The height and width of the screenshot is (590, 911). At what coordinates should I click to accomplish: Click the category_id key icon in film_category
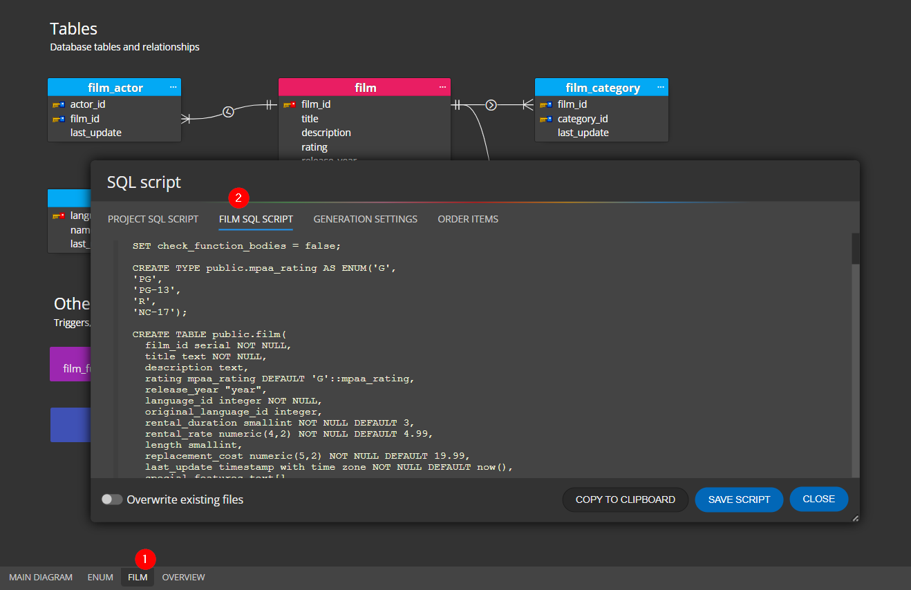coord(546,119)
